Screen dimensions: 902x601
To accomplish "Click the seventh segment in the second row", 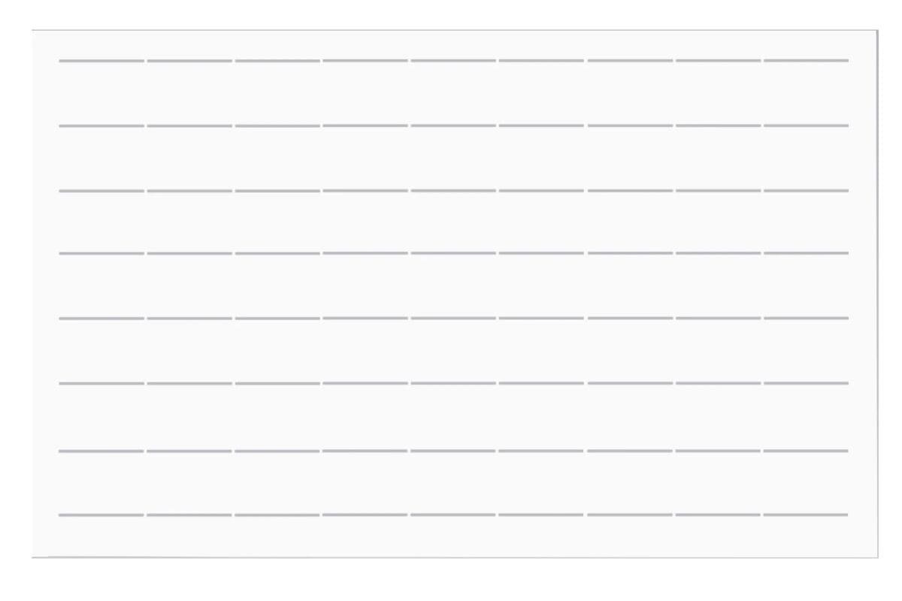I will [x=630, y=125].
